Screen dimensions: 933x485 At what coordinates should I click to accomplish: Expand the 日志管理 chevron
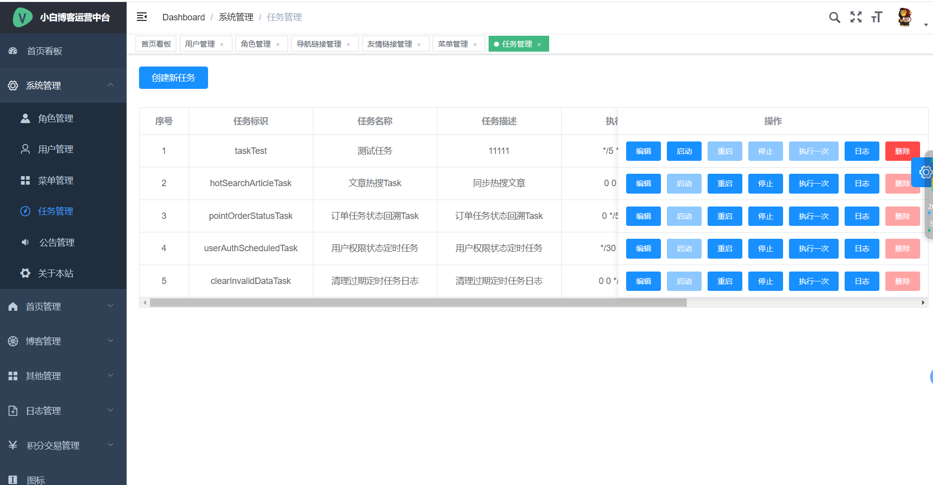click(111, 410)
